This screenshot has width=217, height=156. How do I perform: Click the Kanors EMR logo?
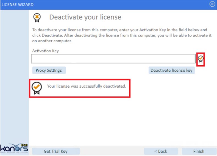click(x=14, y=148)
